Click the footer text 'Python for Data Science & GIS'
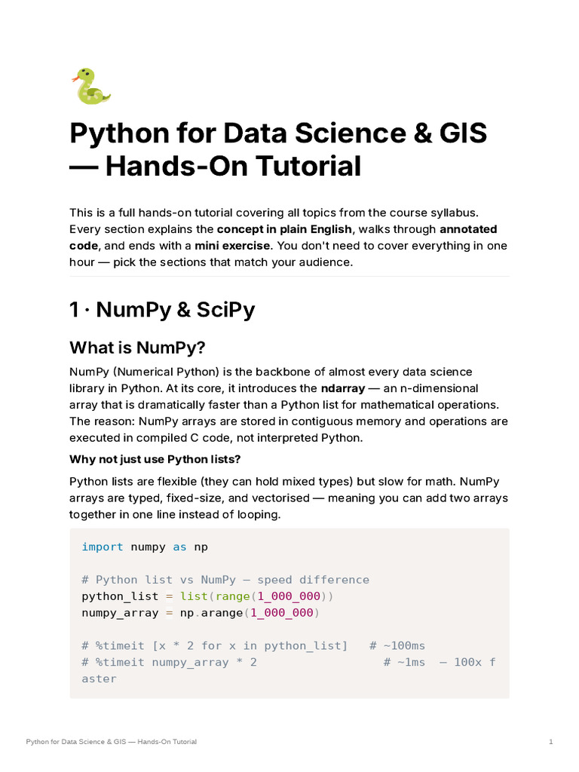This screenshot has width=579, height=772. [x=76, y=742]
